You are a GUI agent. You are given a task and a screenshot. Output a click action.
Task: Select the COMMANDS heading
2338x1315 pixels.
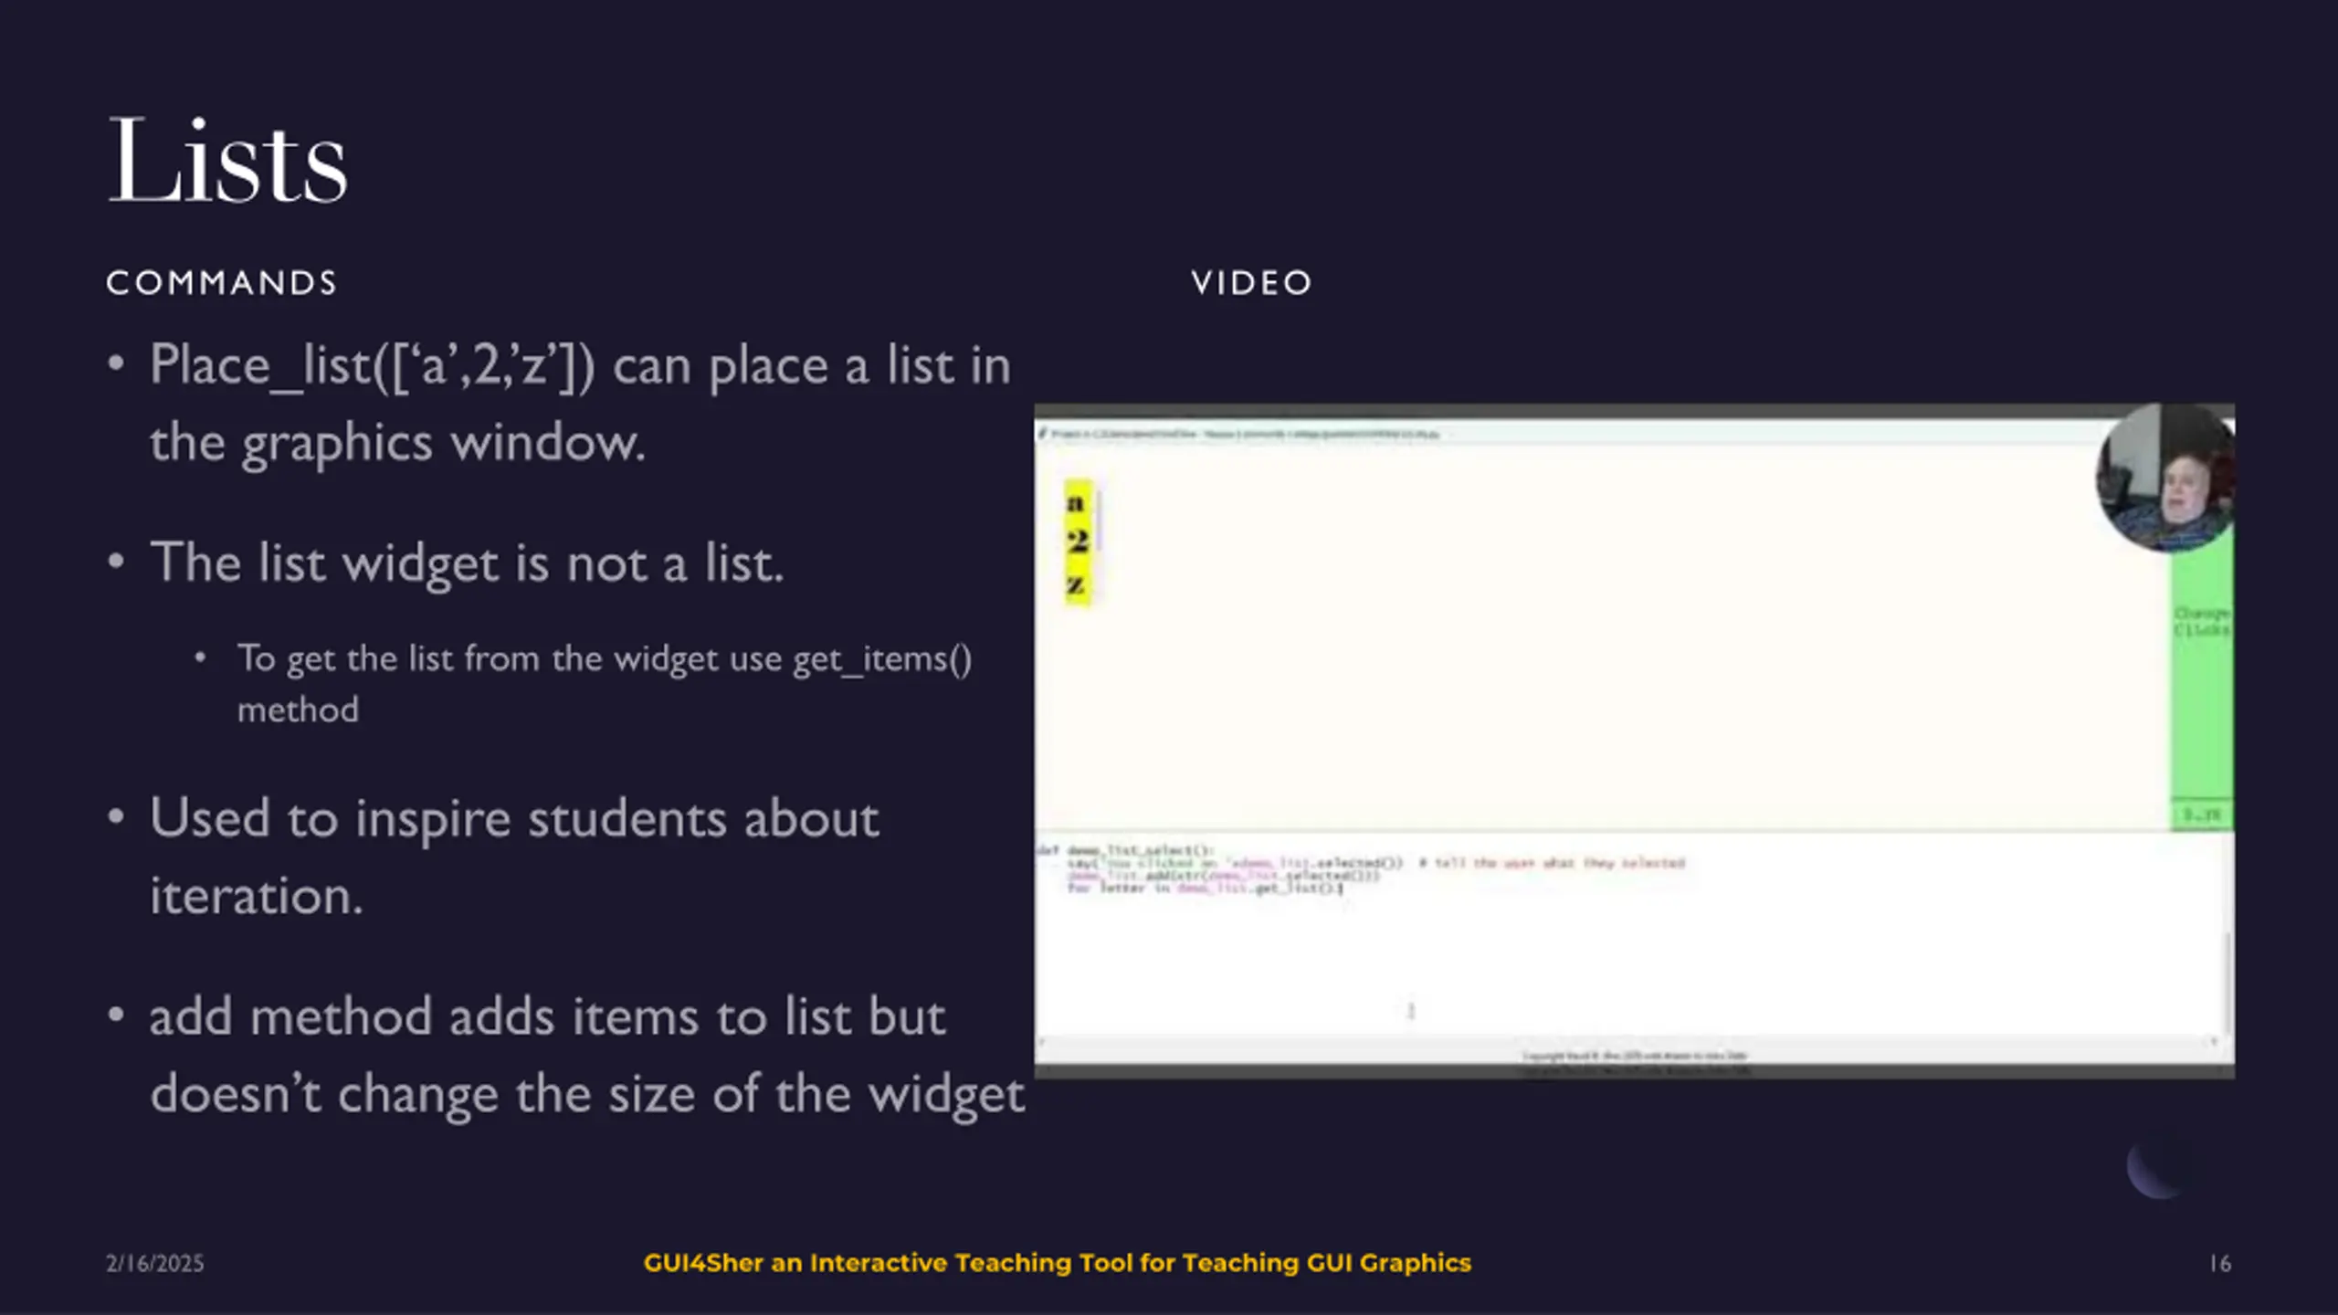[x=222, y=282]
